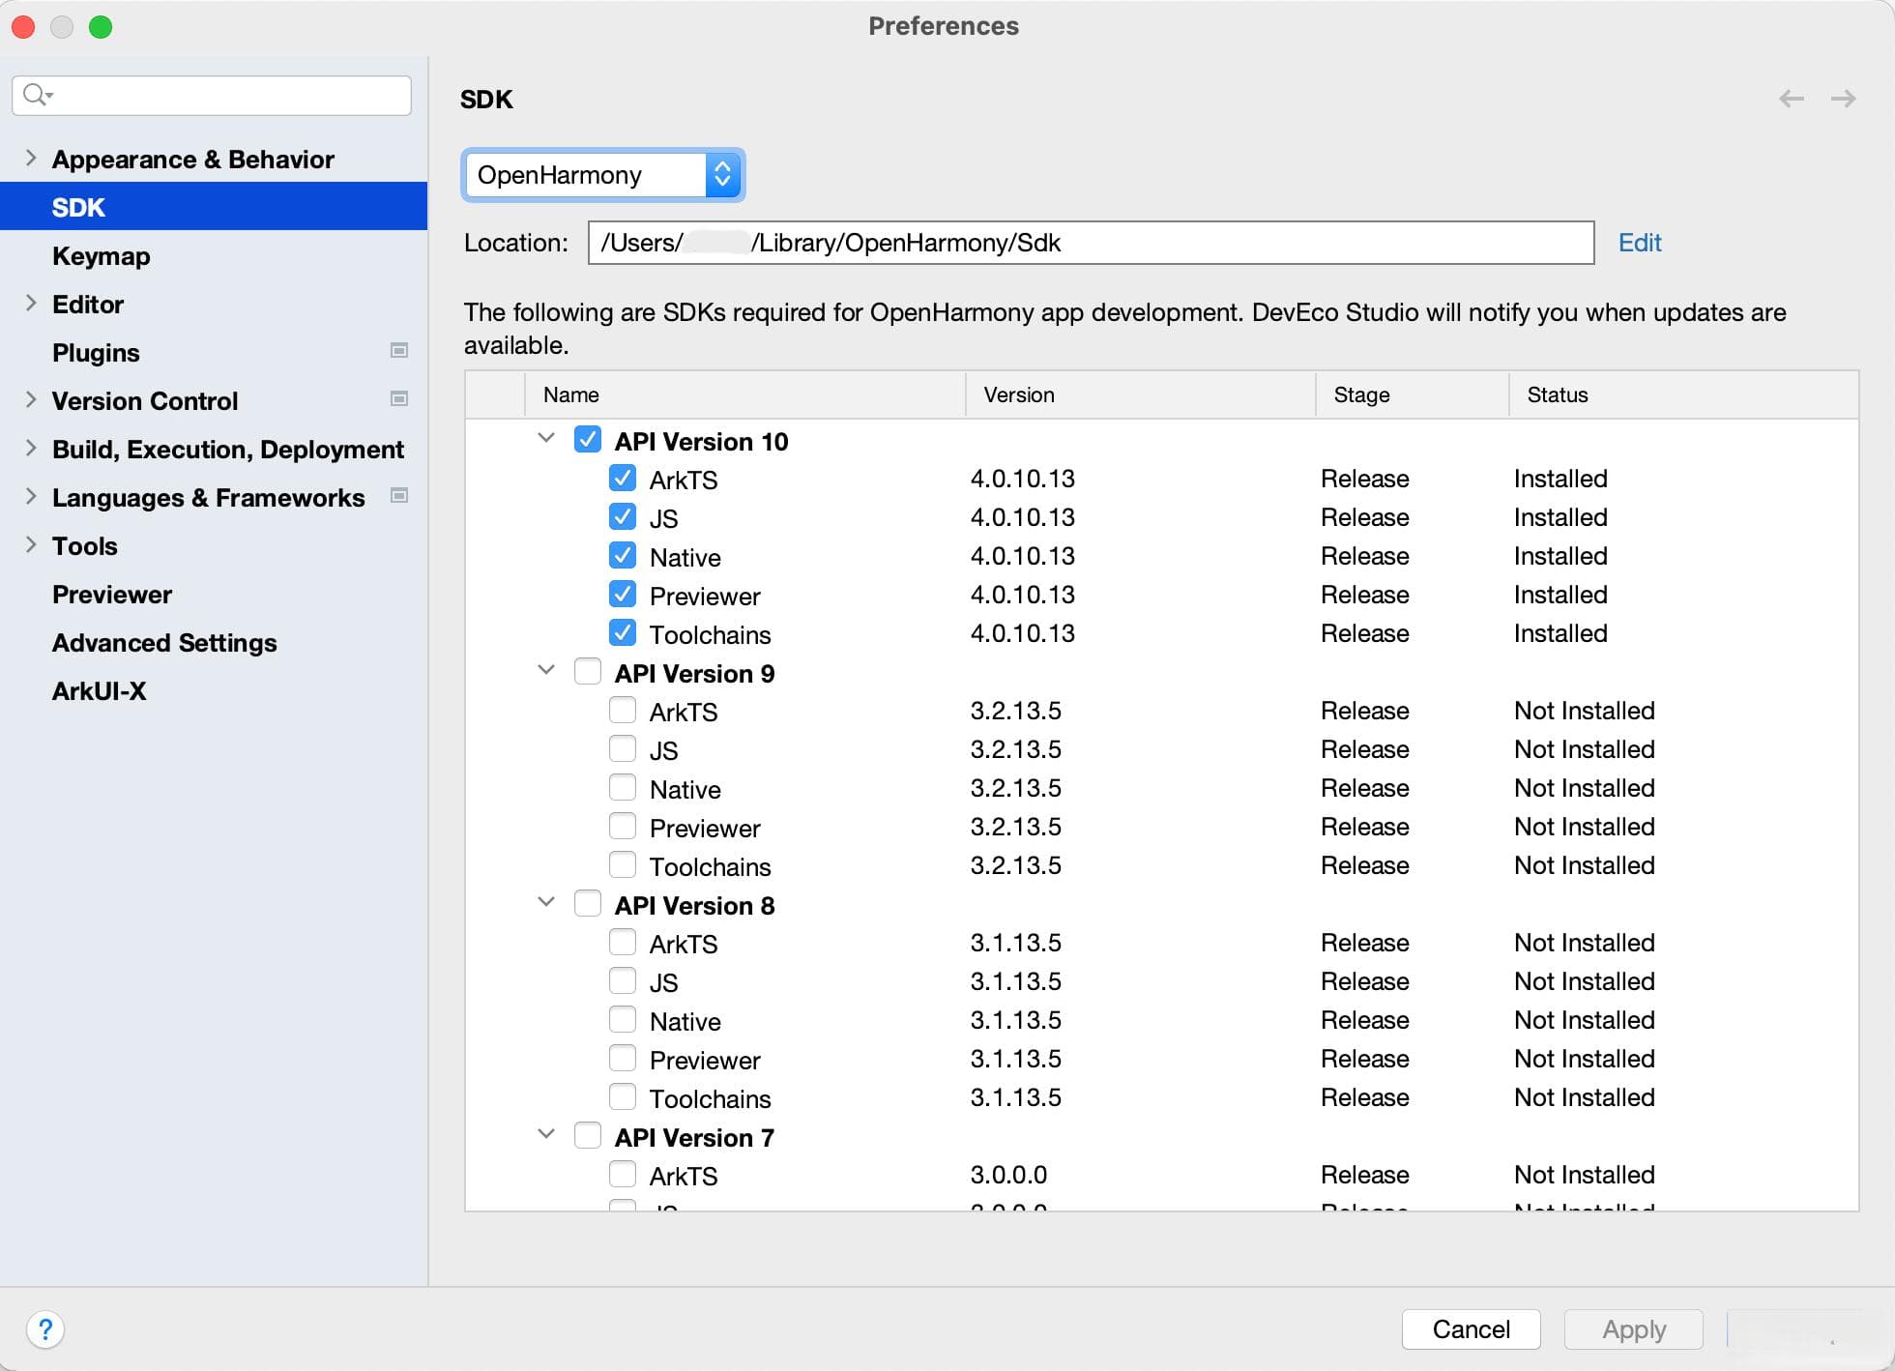1895x1371 pixels.
Task: Click the project-level icon next to Version Control
Action: click(398, 399)
